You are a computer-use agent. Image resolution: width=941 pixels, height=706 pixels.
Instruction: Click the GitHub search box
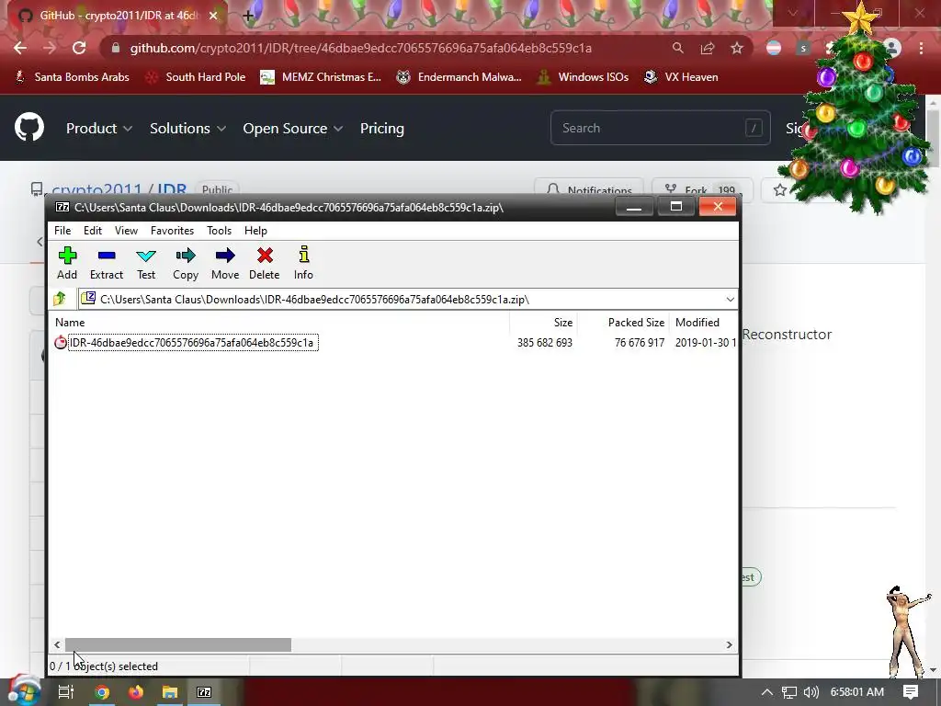pos(660,128)
